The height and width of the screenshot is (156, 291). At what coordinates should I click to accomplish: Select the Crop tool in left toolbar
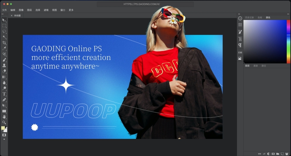coord(4,43)
